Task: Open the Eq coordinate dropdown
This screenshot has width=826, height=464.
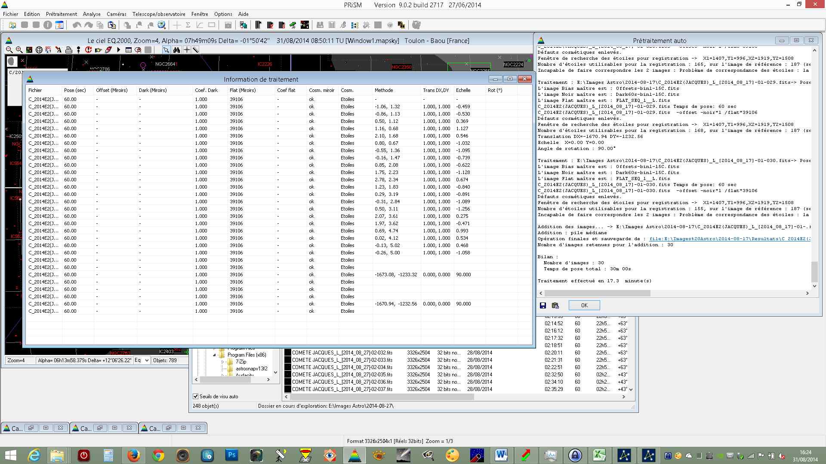Action: (x=147, y=360)
